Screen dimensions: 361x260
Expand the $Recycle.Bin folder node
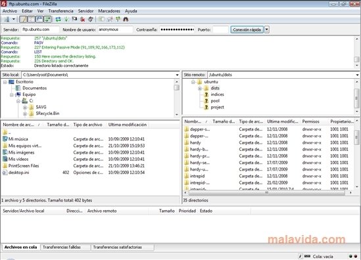click(25, 114)
